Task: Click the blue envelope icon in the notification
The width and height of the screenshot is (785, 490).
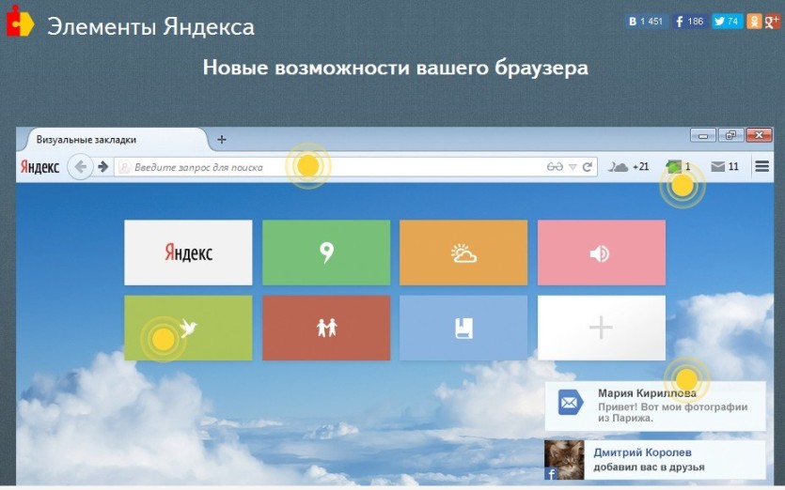Action: pyautogui.click(x=571, y=403)
